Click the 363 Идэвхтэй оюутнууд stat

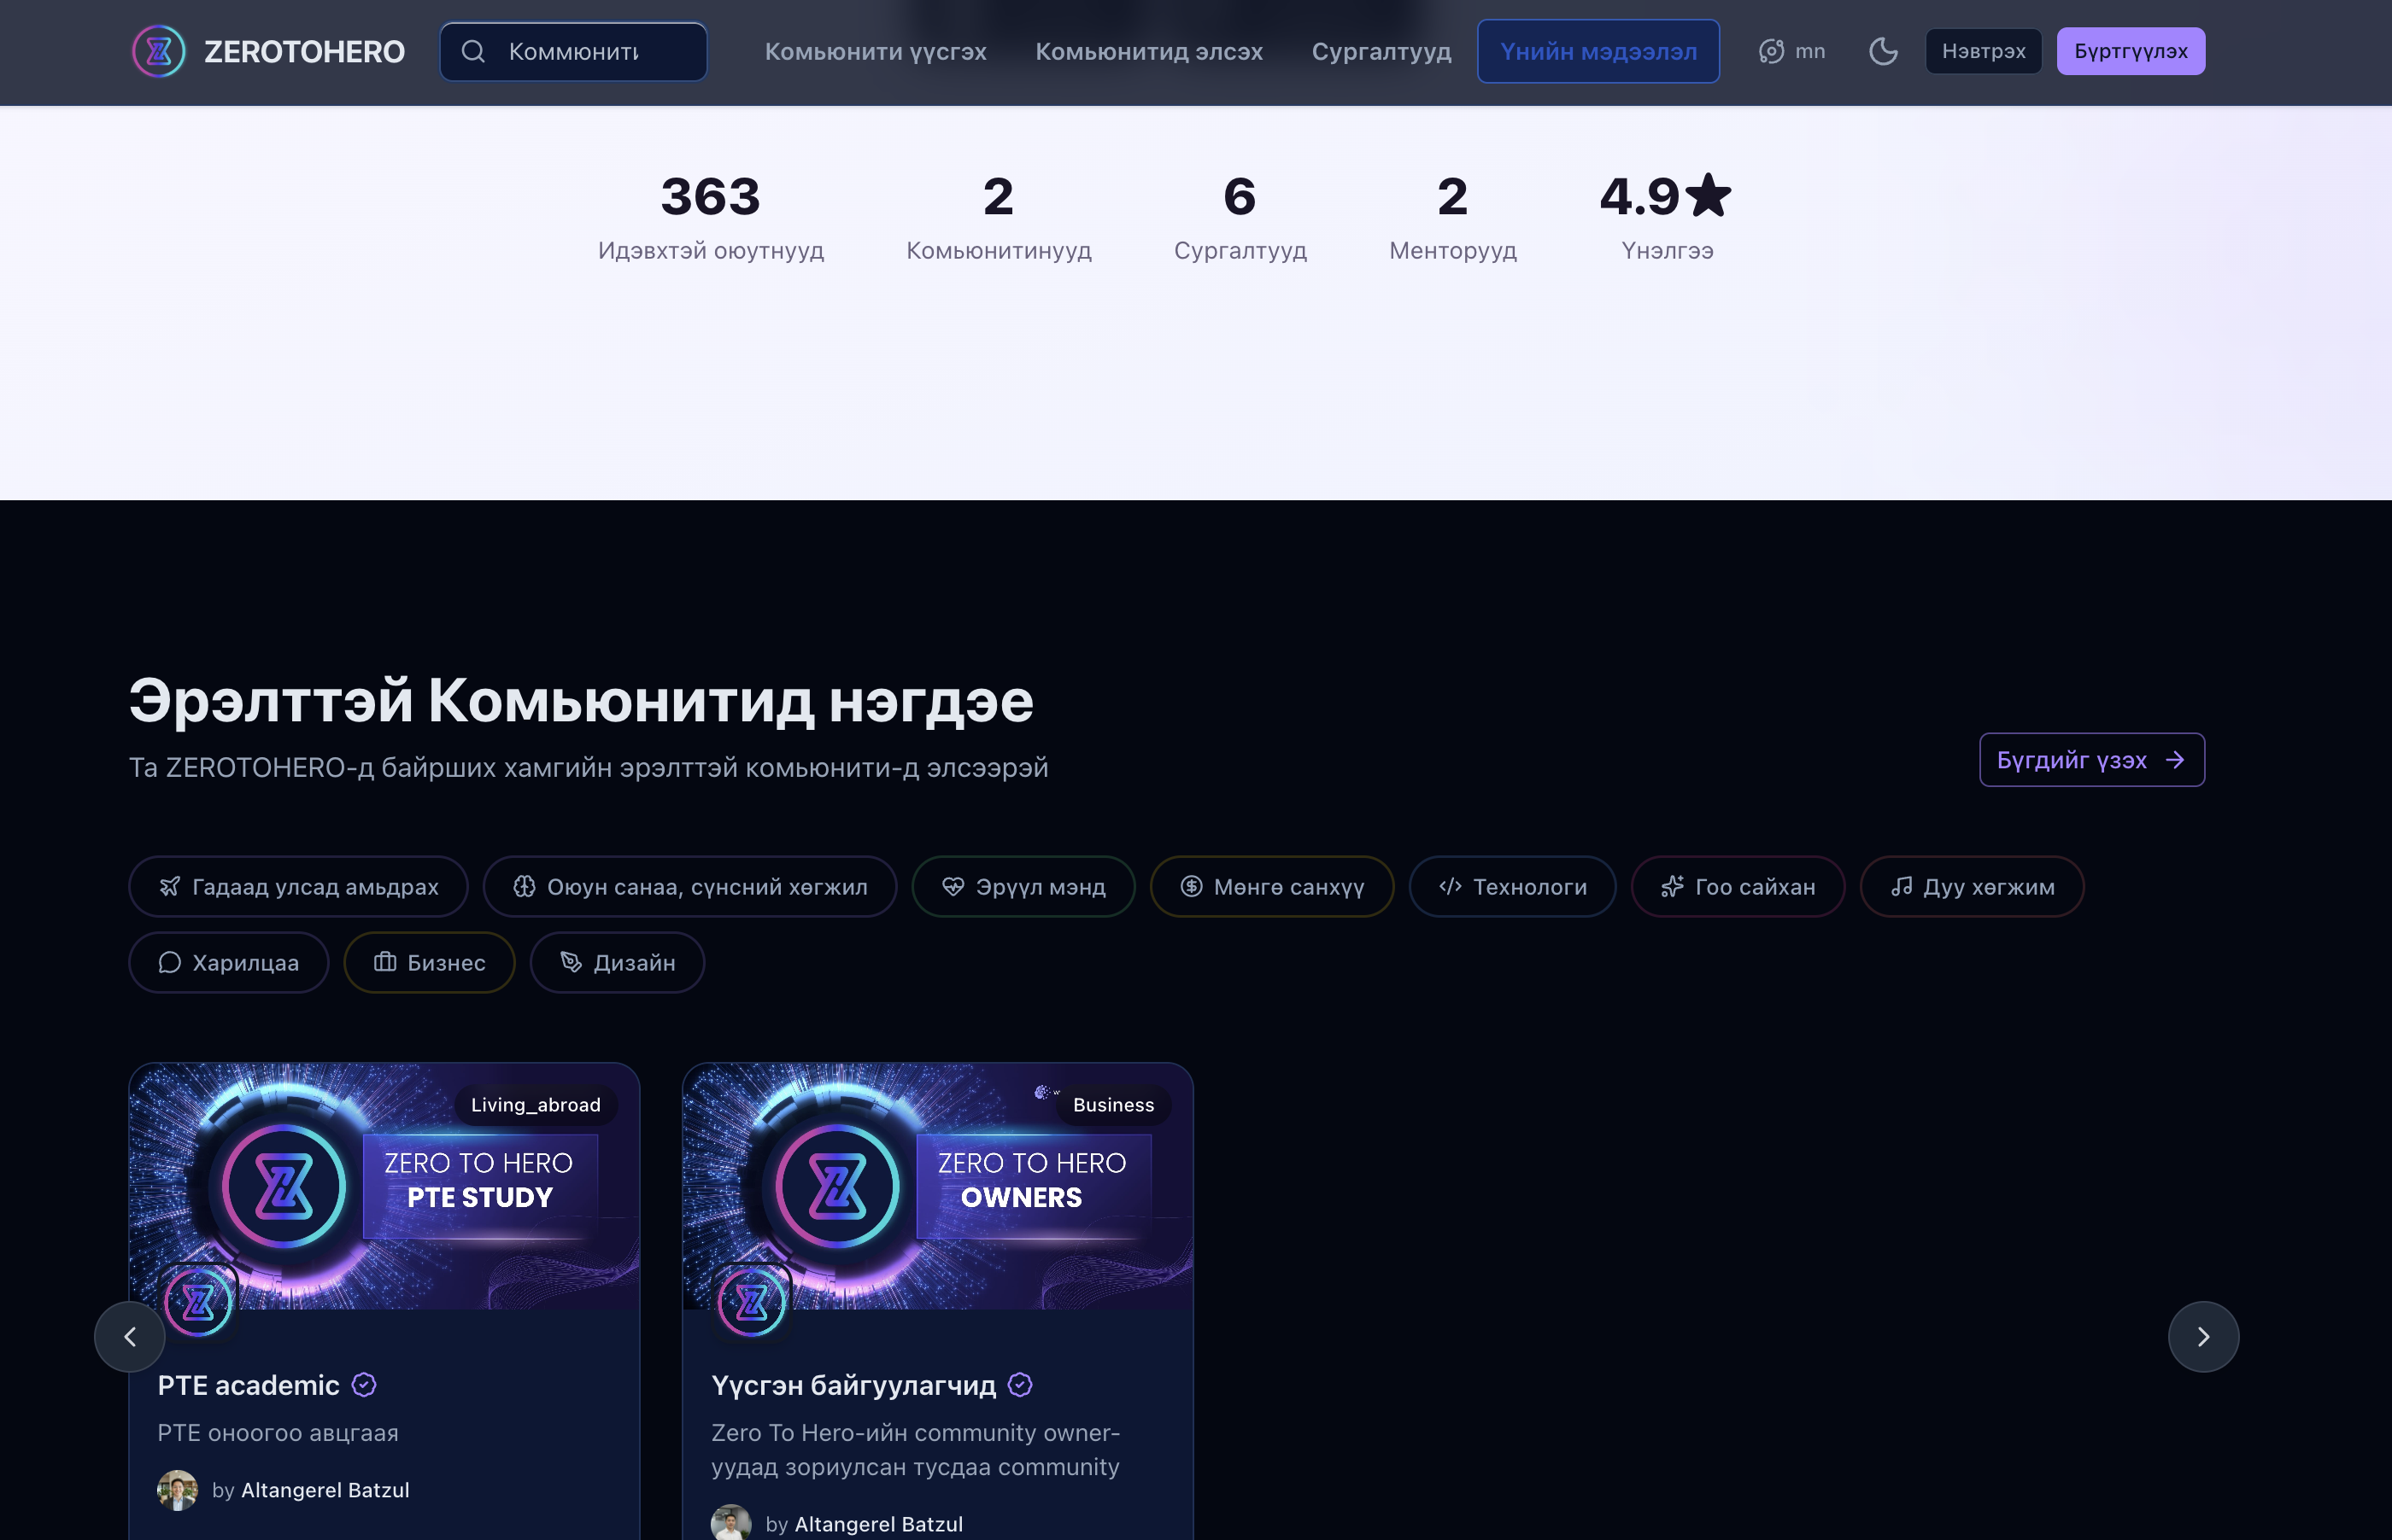(712, 217)
